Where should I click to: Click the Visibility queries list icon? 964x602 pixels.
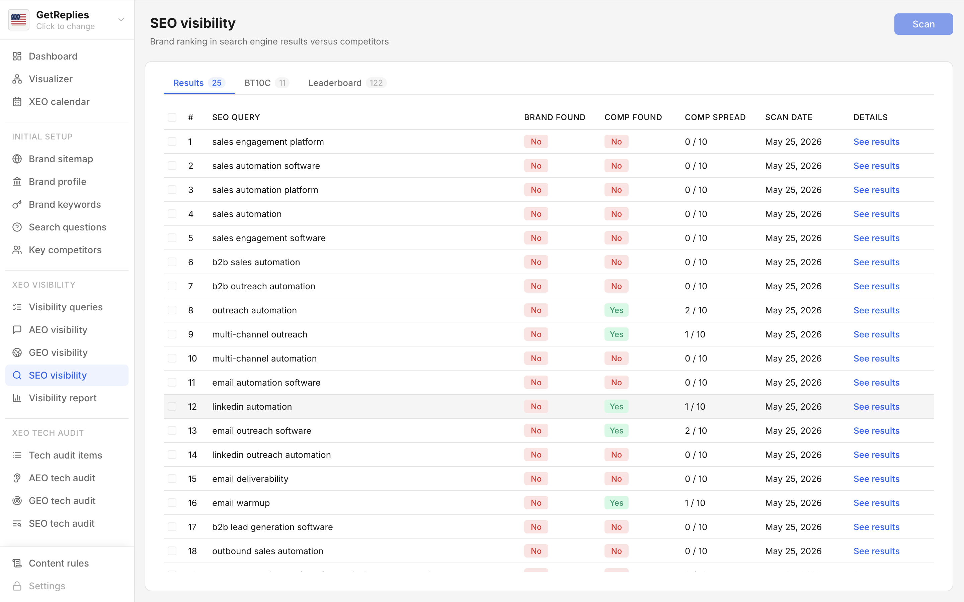(x=17, y=307)
